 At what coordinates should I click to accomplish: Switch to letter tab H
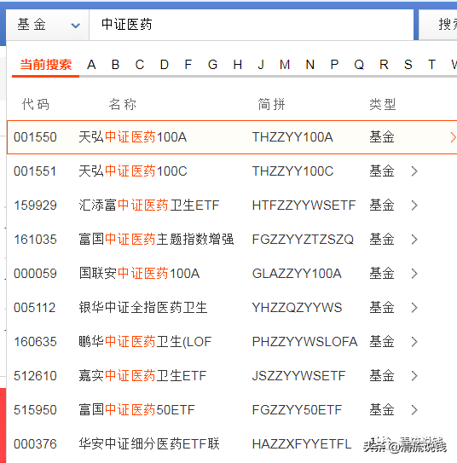point(238,65)
